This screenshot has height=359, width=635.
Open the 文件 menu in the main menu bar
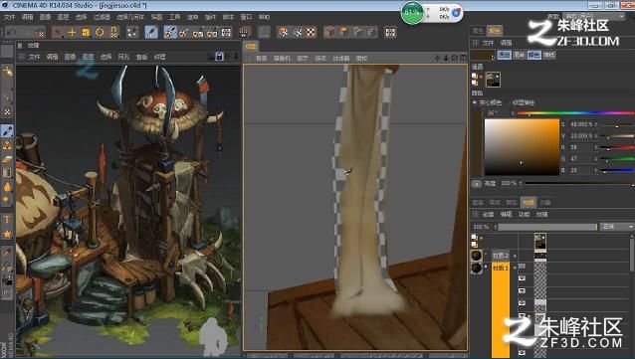[x=9, y=17]
